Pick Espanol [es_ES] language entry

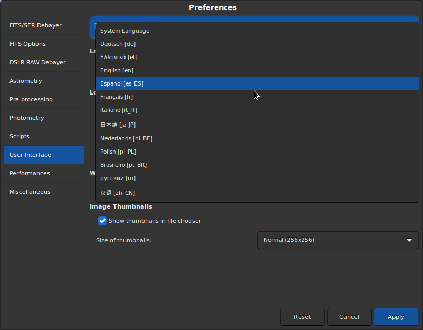[x=122, y=83]
